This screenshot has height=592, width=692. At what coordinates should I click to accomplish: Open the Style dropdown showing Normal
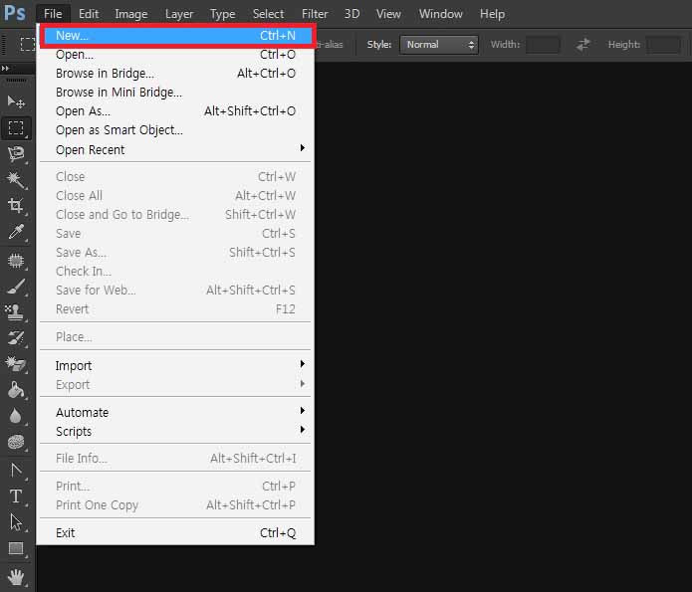439,45
